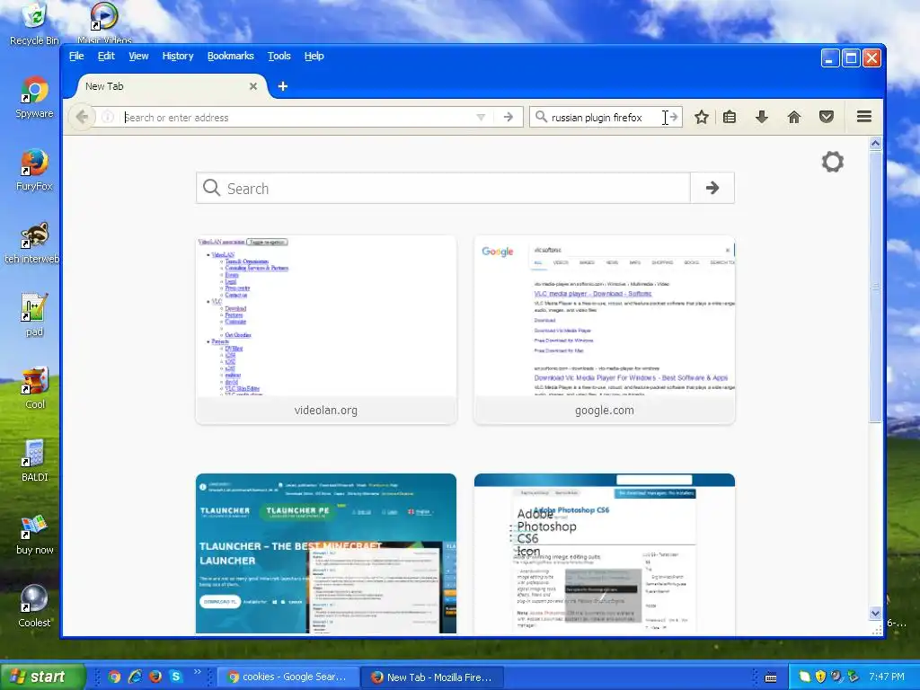This screenshot has width=920, height=690.
Task: Open the address bar history dropdown arrow
Action: point(481,118)
